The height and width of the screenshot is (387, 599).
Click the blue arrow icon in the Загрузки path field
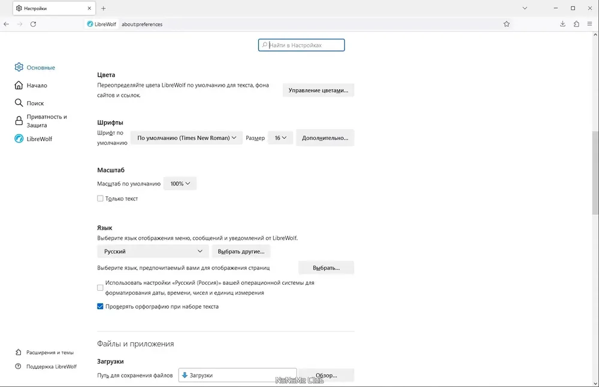(184, 375)
